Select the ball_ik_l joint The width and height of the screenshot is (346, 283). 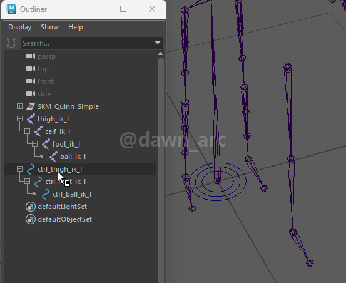[x=73, y=157]
